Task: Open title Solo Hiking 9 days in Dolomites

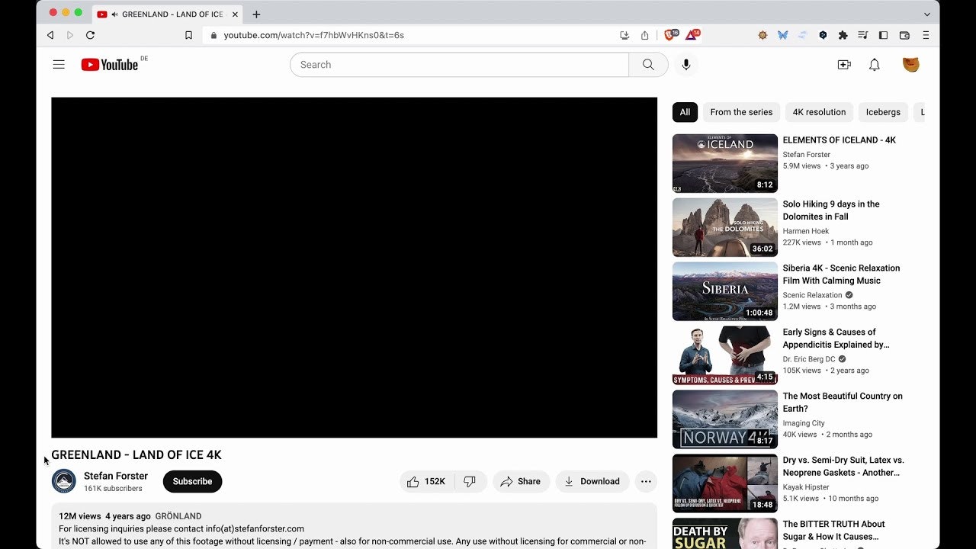Action: (x=831, y=210)
